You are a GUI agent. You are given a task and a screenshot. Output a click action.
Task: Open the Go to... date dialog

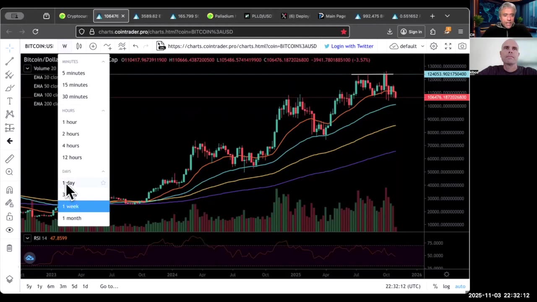109,286
